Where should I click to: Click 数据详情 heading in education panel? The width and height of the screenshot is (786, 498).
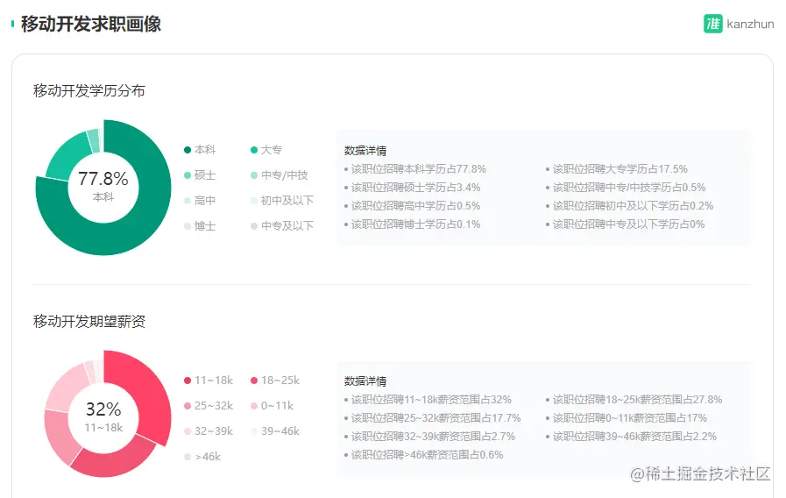[x=365, y=151]
